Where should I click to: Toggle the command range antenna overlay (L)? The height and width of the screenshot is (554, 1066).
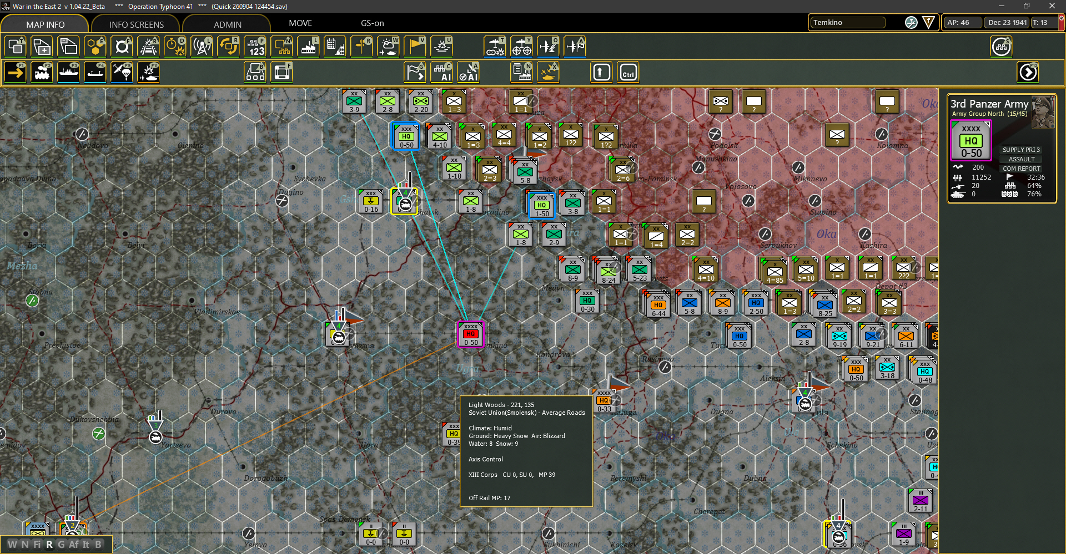[202, 47]
